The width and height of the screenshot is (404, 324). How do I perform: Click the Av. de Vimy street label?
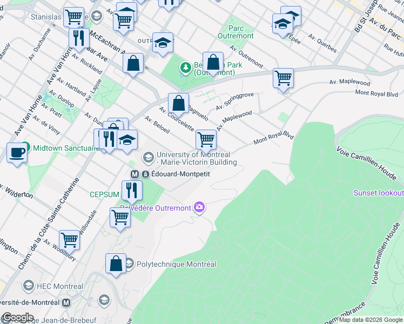click(46, 125)
